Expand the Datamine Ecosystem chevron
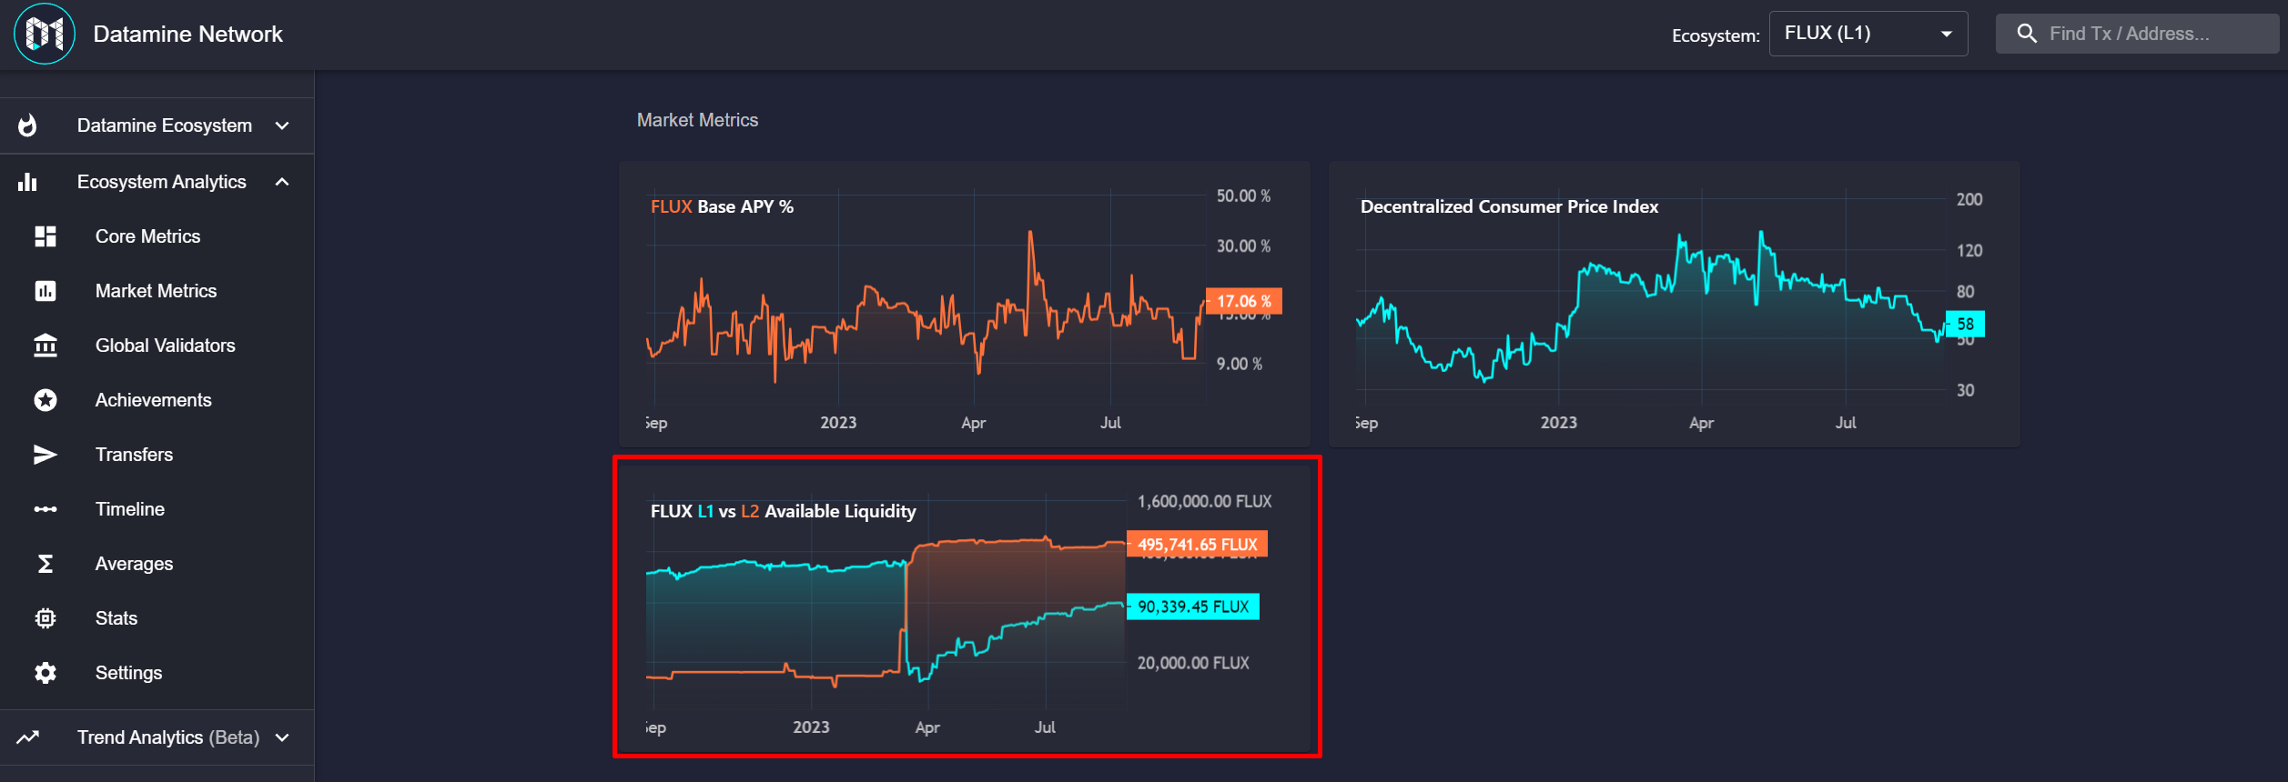 coord(282,125)
